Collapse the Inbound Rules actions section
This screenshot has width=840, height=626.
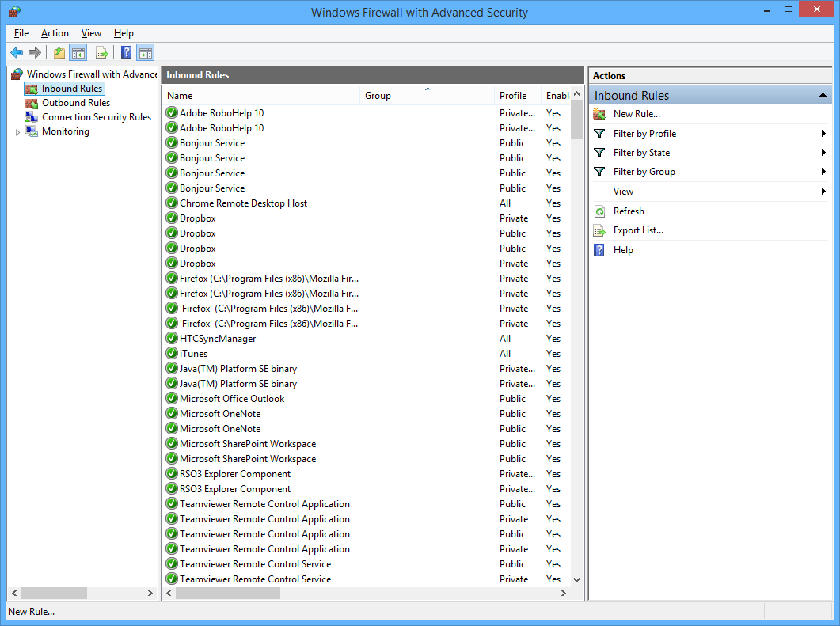click(823, 96)
